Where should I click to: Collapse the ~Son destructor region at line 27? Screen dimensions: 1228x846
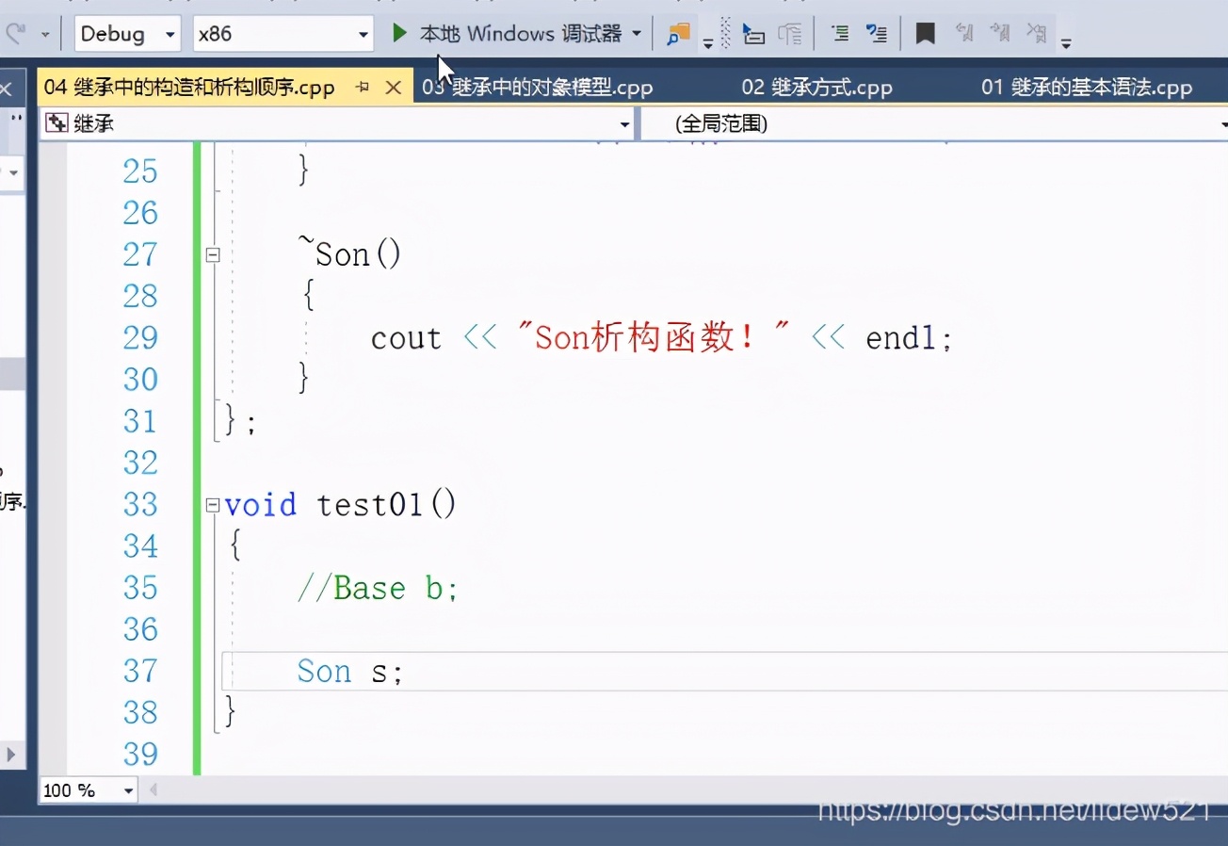[x=213, y=253]
